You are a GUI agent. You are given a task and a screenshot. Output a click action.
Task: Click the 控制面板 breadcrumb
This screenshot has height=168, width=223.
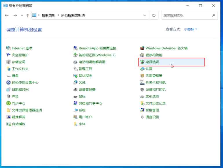point(48,15)
